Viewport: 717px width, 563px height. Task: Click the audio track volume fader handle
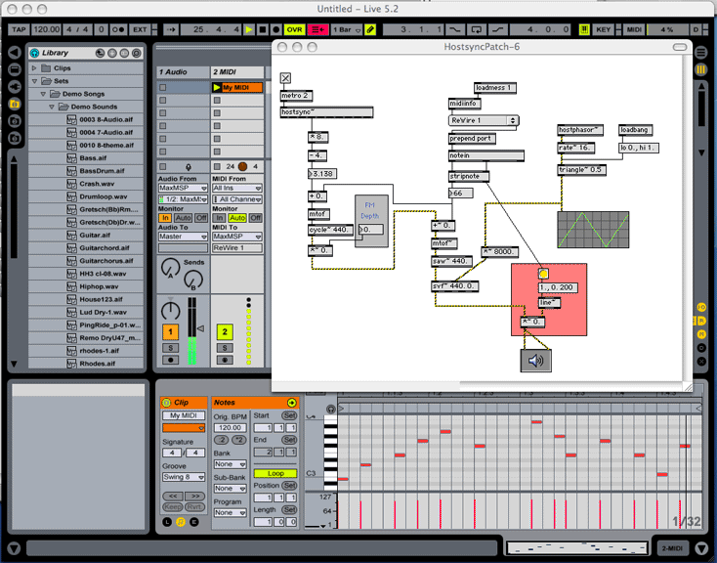tap(200, 328)
